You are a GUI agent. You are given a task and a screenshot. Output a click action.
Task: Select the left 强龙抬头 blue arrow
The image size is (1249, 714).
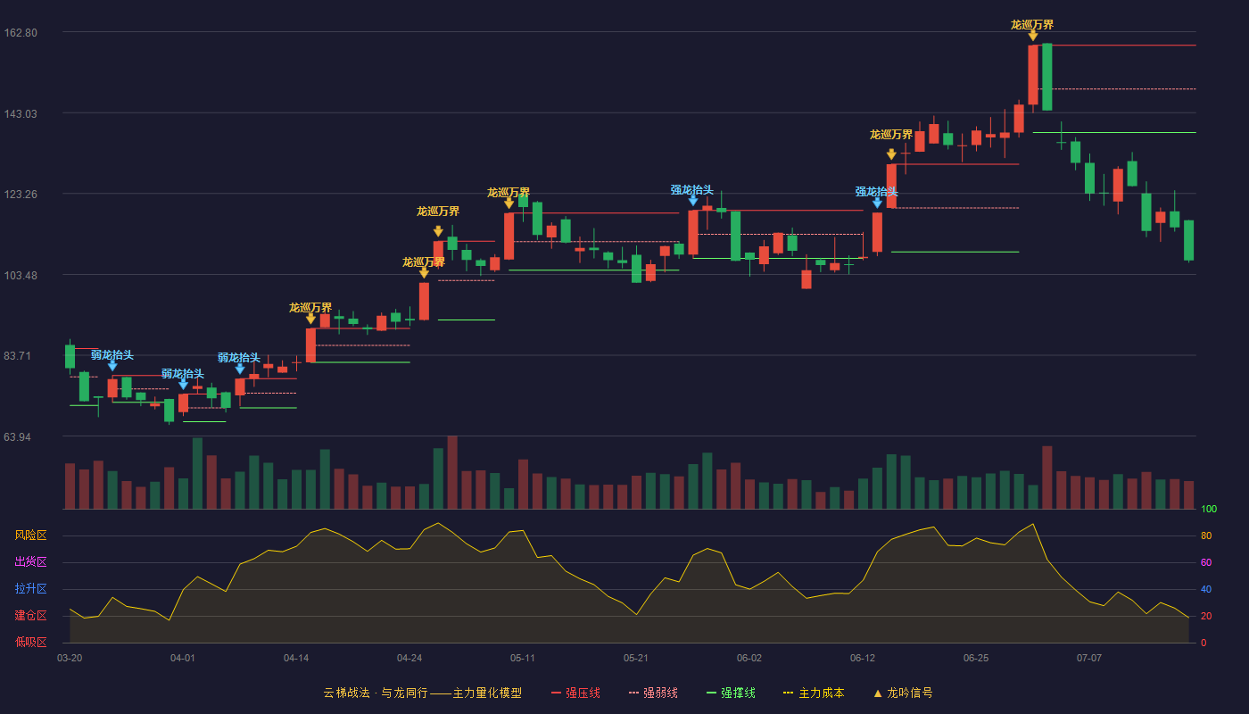[692, 201]
